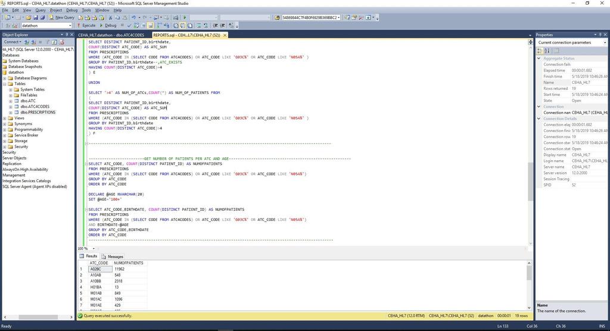Click Categorized view icon in Properties
610x331 pixels.
540,51
